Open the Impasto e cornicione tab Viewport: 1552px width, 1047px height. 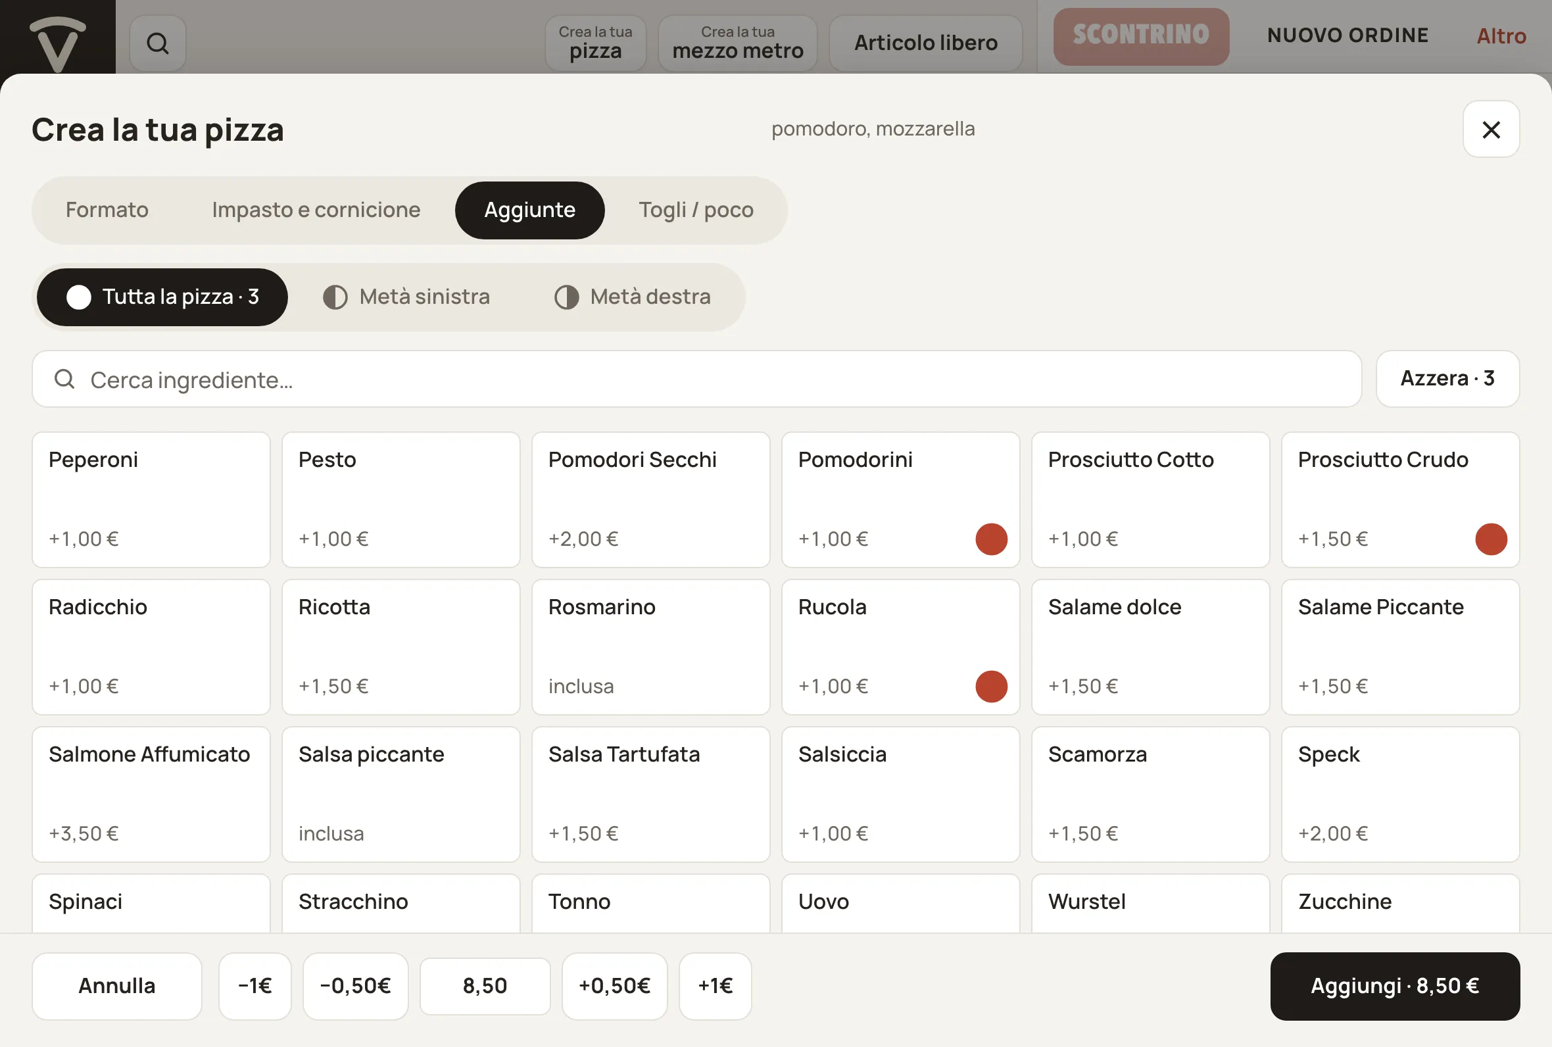[316, 210]
